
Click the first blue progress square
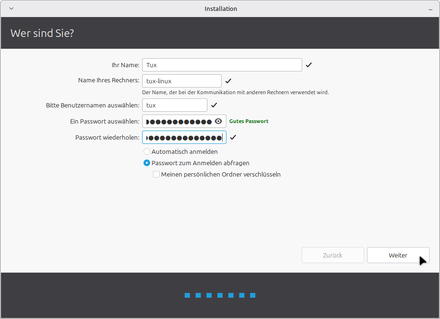tap(187, 295)
